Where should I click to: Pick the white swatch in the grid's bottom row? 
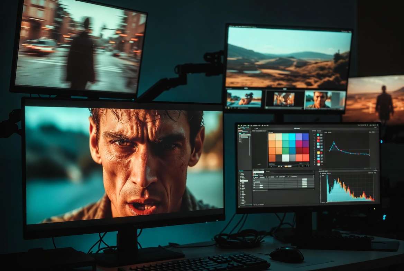point(285,158)
